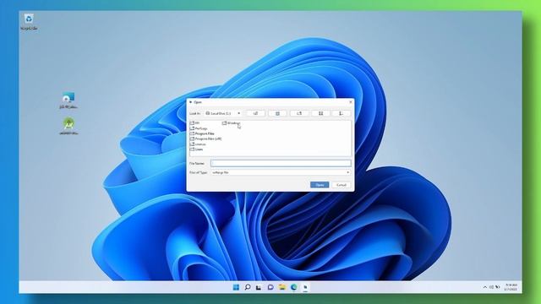The image size is (541, 304).
Task: Select the Recycle Bin desktop icon
Action: click(29, 22)
